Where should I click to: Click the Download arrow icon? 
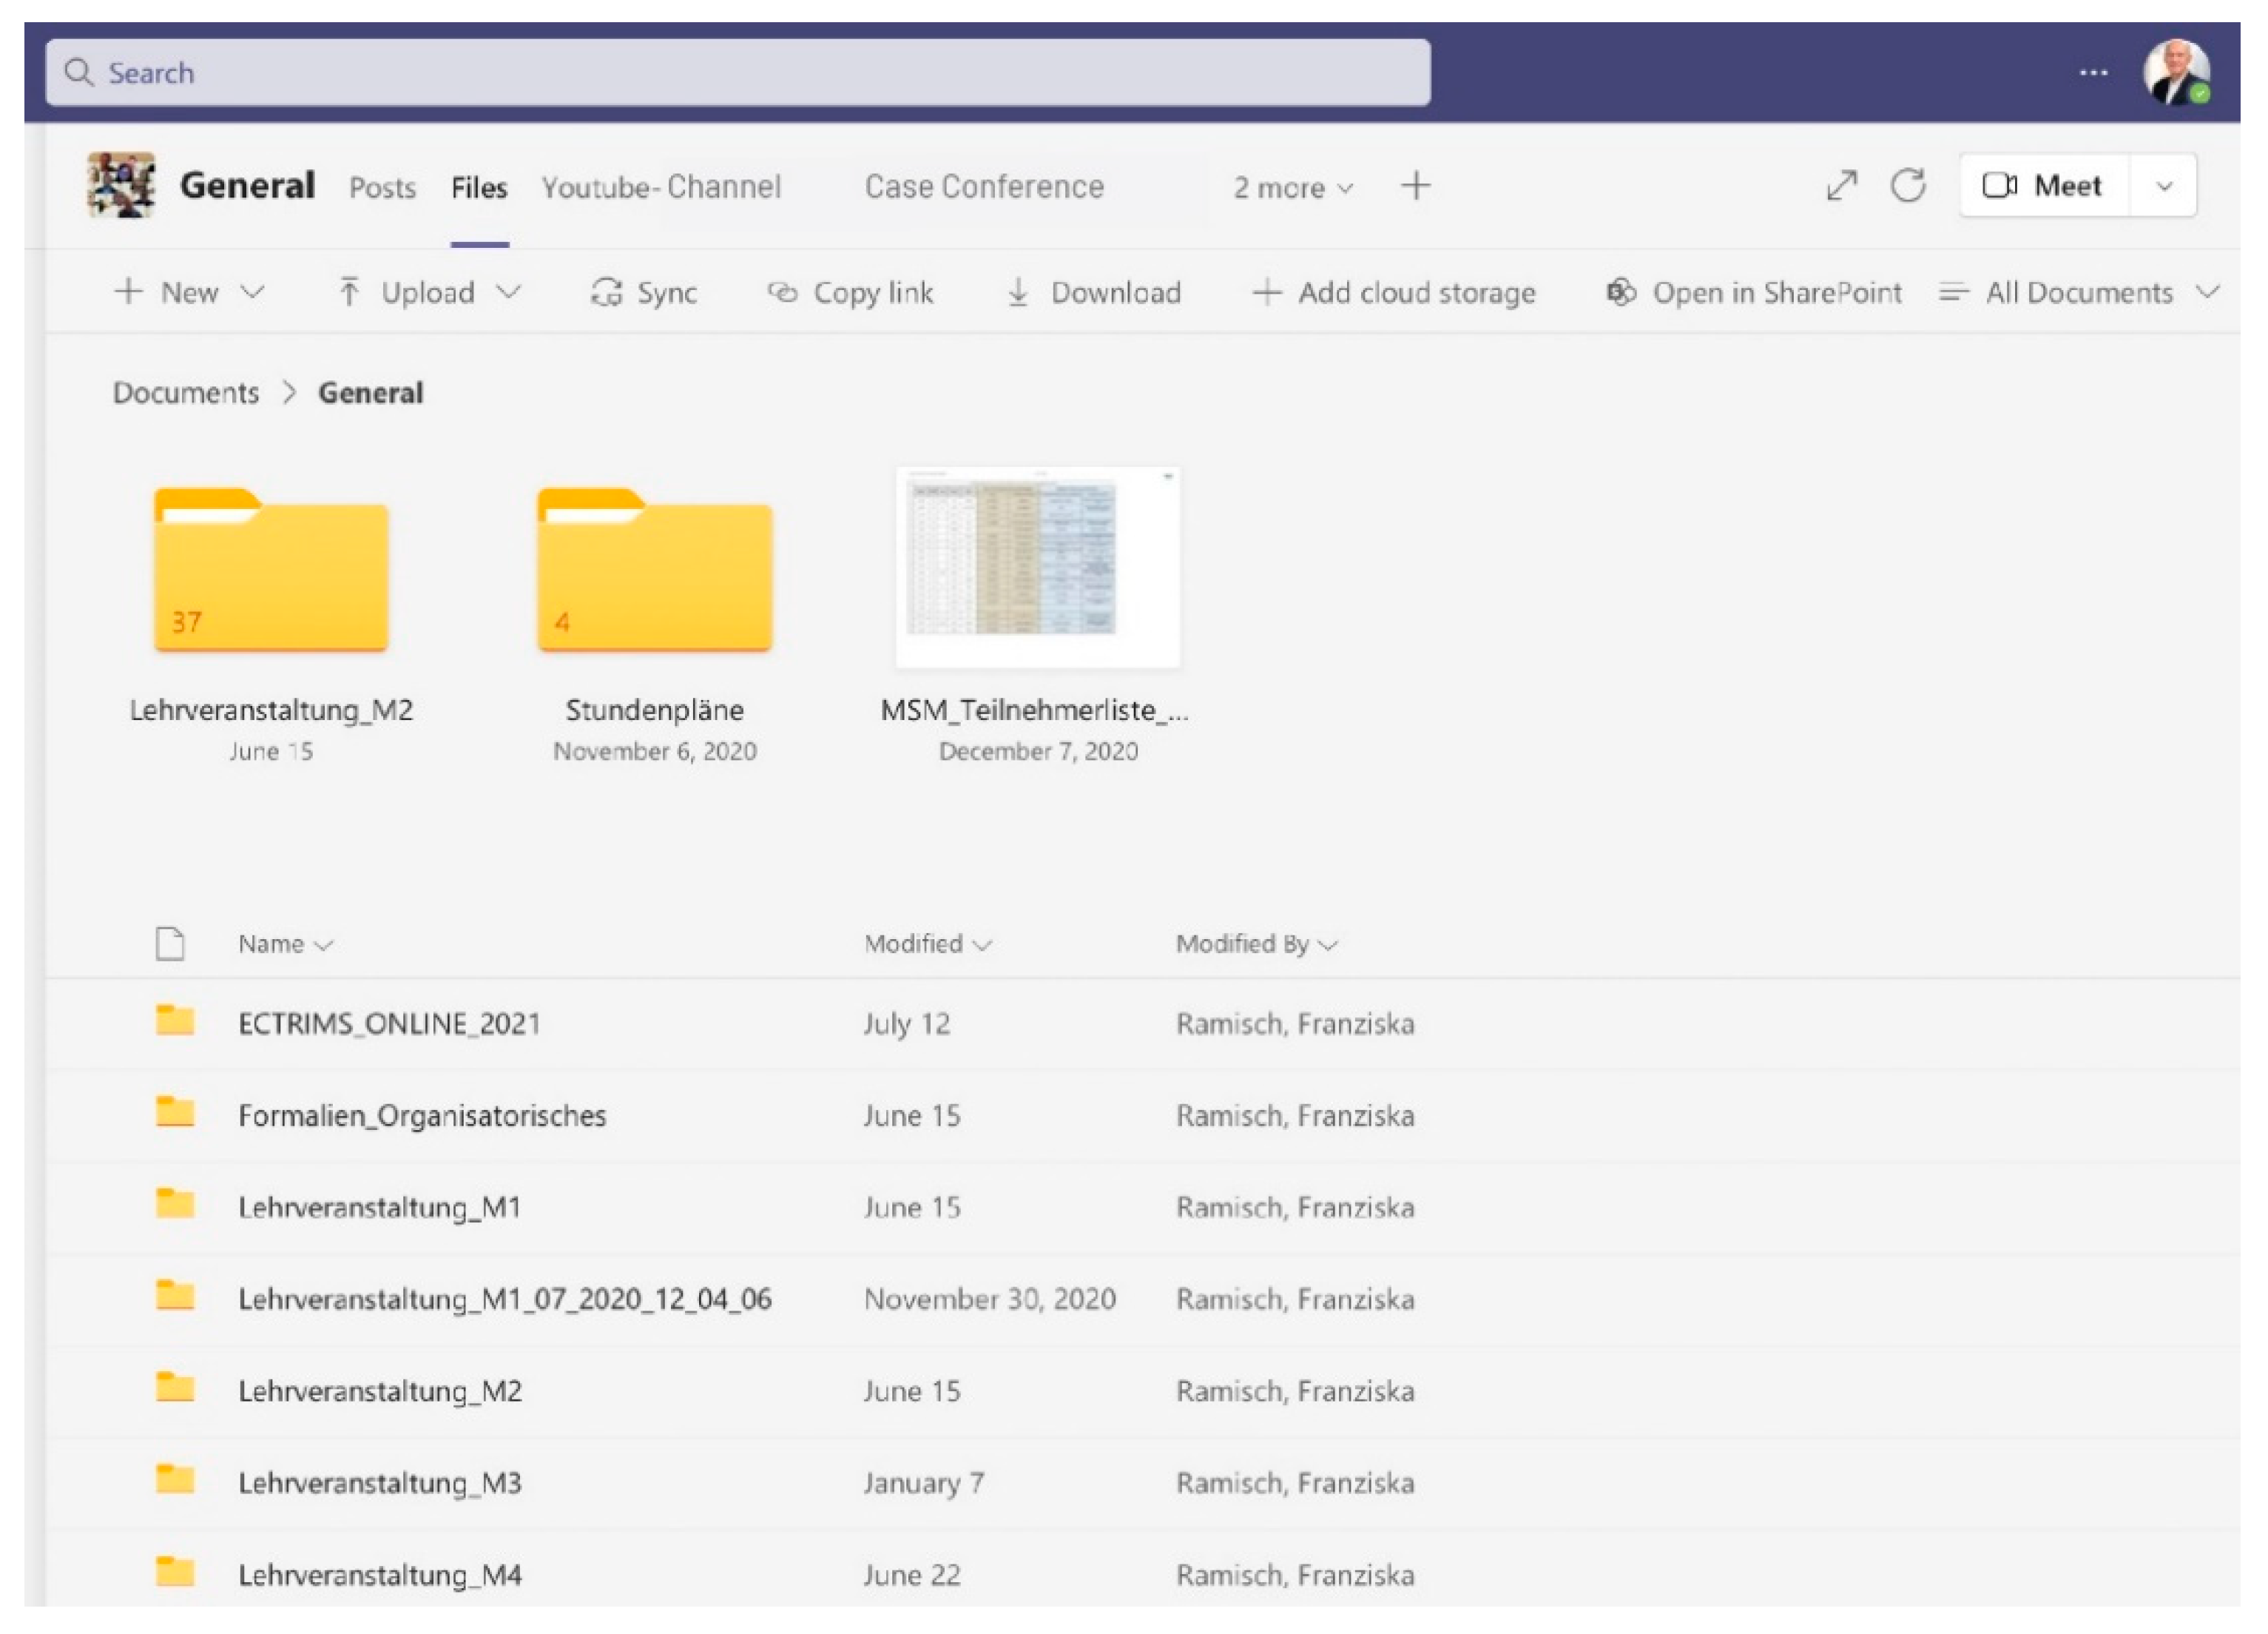[x=1017, y=292]
